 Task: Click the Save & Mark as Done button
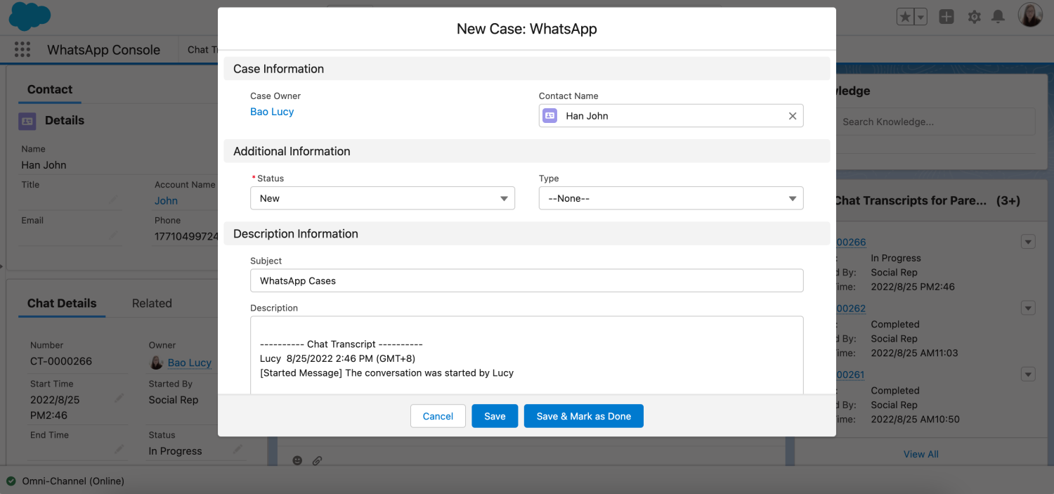583,416
